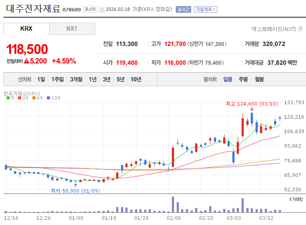Click the 고가 value 121,700
The width and height of the screenshot is (306, 225).
point(175,44)
